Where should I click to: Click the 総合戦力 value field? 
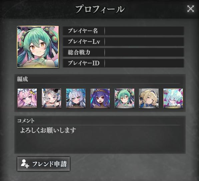tap(144, 52)
